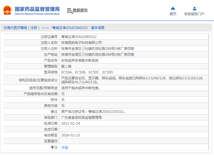
Task: Click the 结构及组成/主要组成成分 label
Action: click(38, 80)
